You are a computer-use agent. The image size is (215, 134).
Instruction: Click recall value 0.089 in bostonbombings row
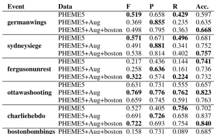point(180,131)
